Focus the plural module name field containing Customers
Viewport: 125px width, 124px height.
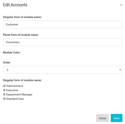pos(63,42)
